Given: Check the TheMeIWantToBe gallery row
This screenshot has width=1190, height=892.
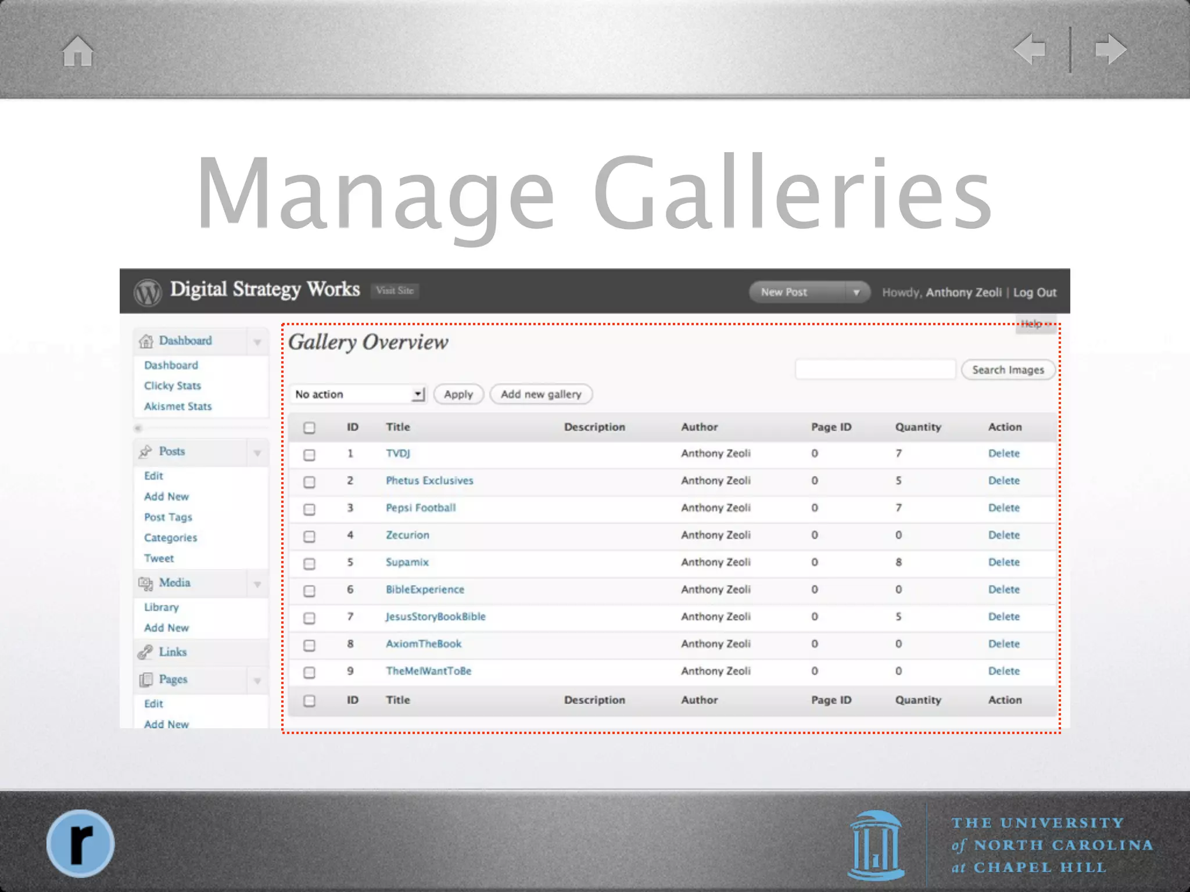Looking at the screenshot, I should (x=309, y=672).
